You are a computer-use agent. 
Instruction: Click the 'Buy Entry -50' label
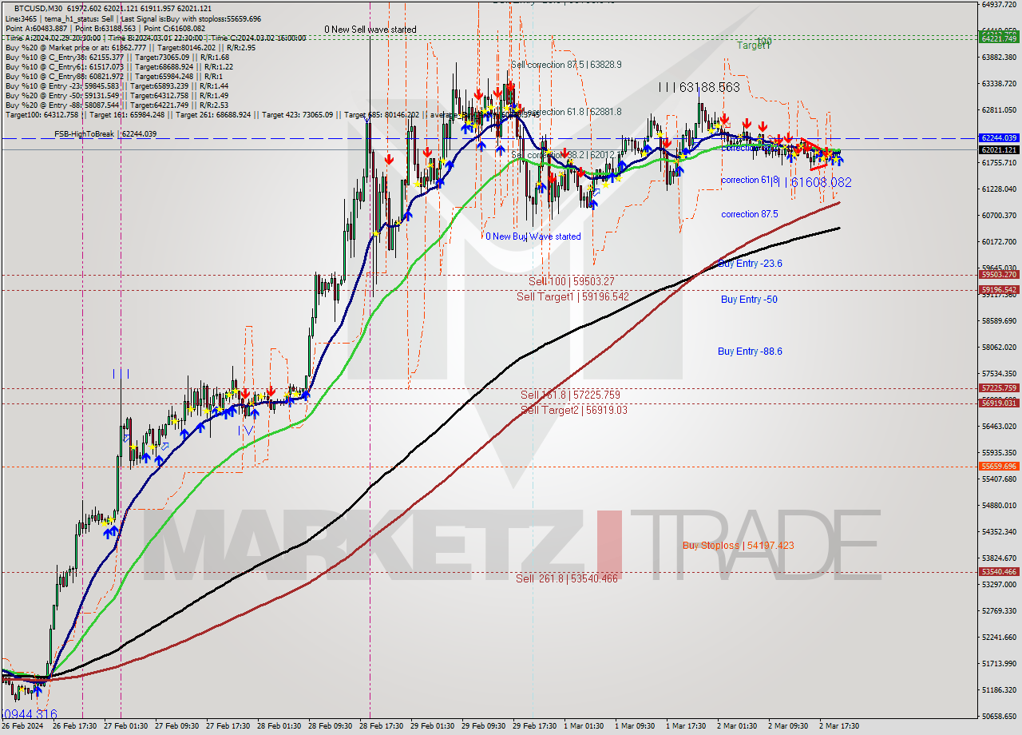click(x=749, y=300)
